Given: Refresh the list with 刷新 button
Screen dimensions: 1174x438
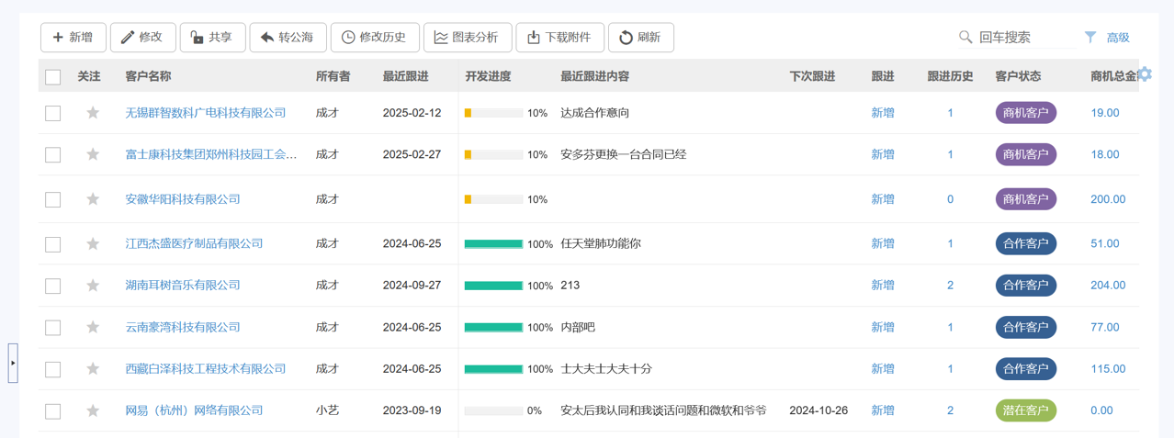Looking at the screenshot, I should [640, 38].
